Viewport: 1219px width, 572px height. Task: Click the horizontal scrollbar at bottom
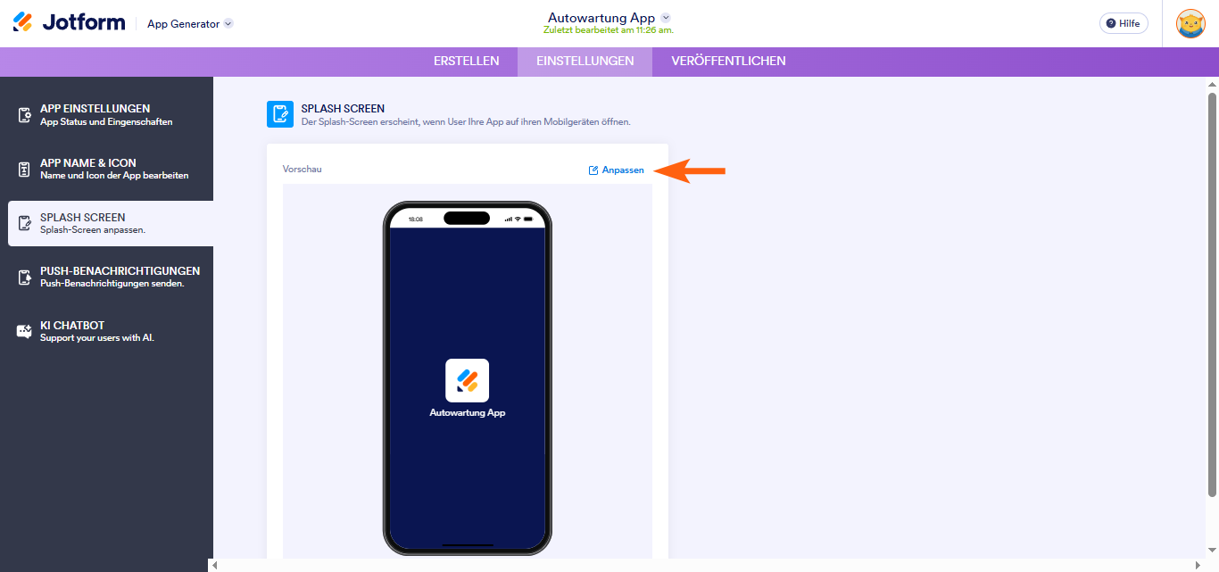click(703, 565)
